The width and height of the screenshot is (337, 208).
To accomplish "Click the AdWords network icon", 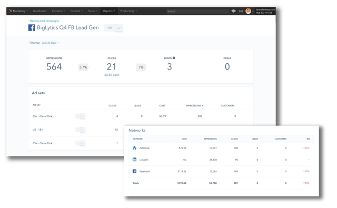I will click(135, 148).
